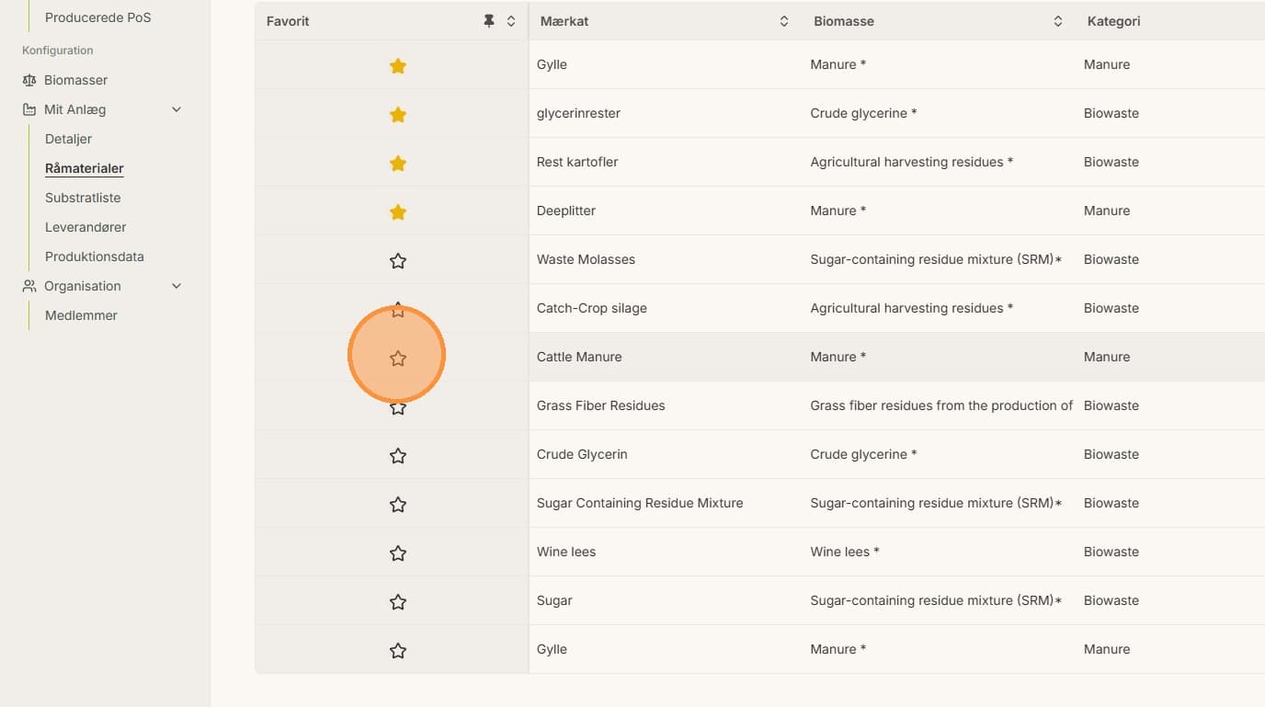This screenshot has width=1265, height=707.
Task: Open sort options on Mærkat column
Action: pos(784,21)
